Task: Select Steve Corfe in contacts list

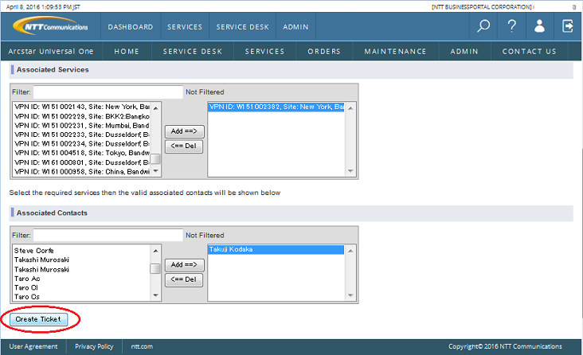Action: point(34,251)
